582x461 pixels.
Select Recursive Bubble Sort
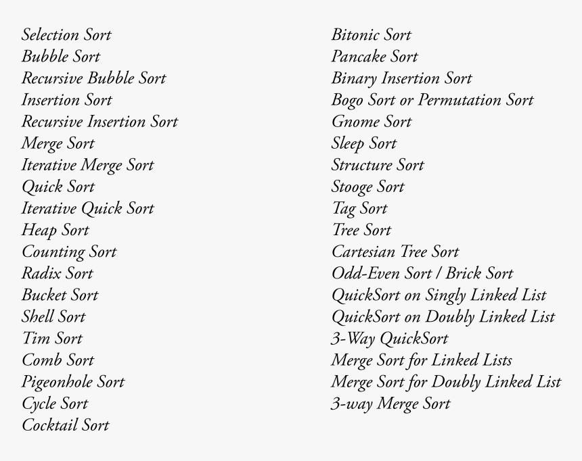94,78
